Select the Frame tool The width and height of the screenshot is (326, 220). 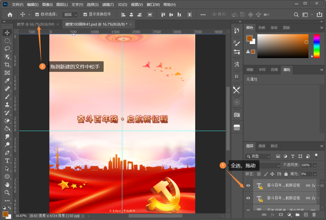tap(7, 73)
